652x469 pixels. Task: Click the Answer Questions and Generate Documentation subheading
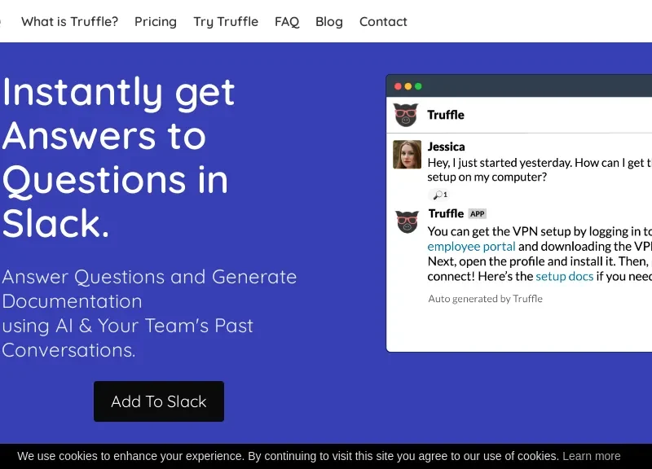[x=149, y=313]
